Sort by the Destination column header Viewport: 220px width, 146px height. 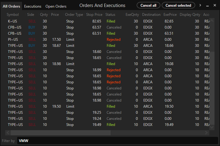(x=151, y=15)
